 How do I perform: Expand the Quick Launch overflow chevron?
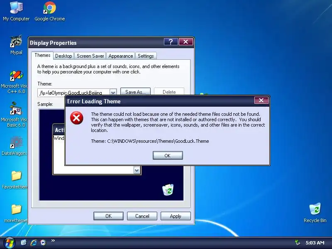pyautogui.click(x=53, y=241)
